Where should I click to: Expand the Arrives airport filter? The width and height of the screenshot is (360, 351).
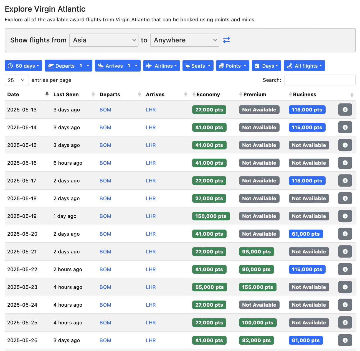(118, 66)
